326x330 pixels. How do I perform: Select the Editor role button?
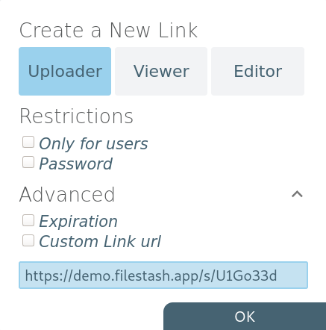point(257,71)
